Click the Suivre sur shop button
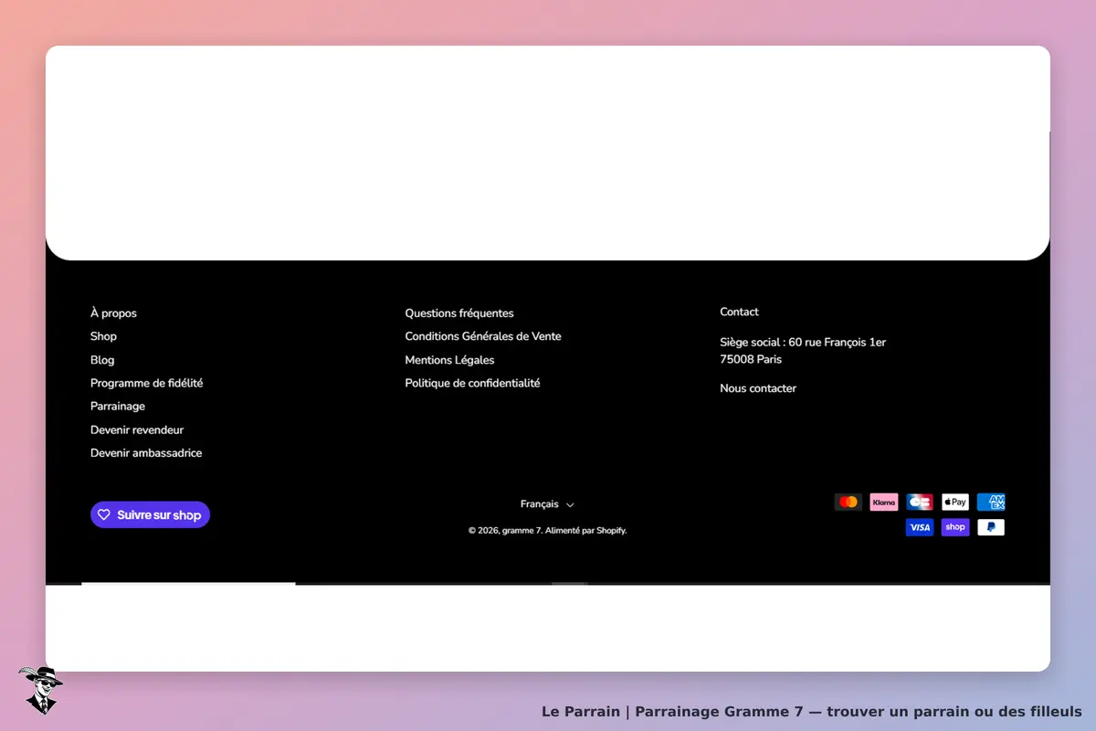 pos(150,514)
